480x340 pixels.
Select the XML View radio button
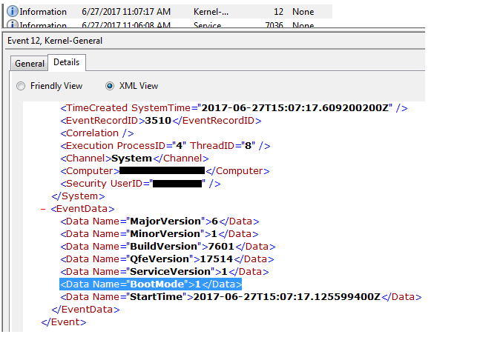click(110, 86)
